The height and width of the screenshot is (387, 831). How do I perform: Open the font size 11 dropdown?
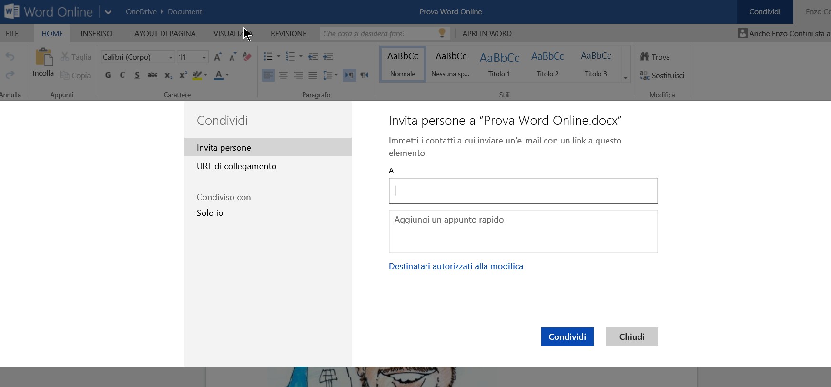(x=204, y=57)
